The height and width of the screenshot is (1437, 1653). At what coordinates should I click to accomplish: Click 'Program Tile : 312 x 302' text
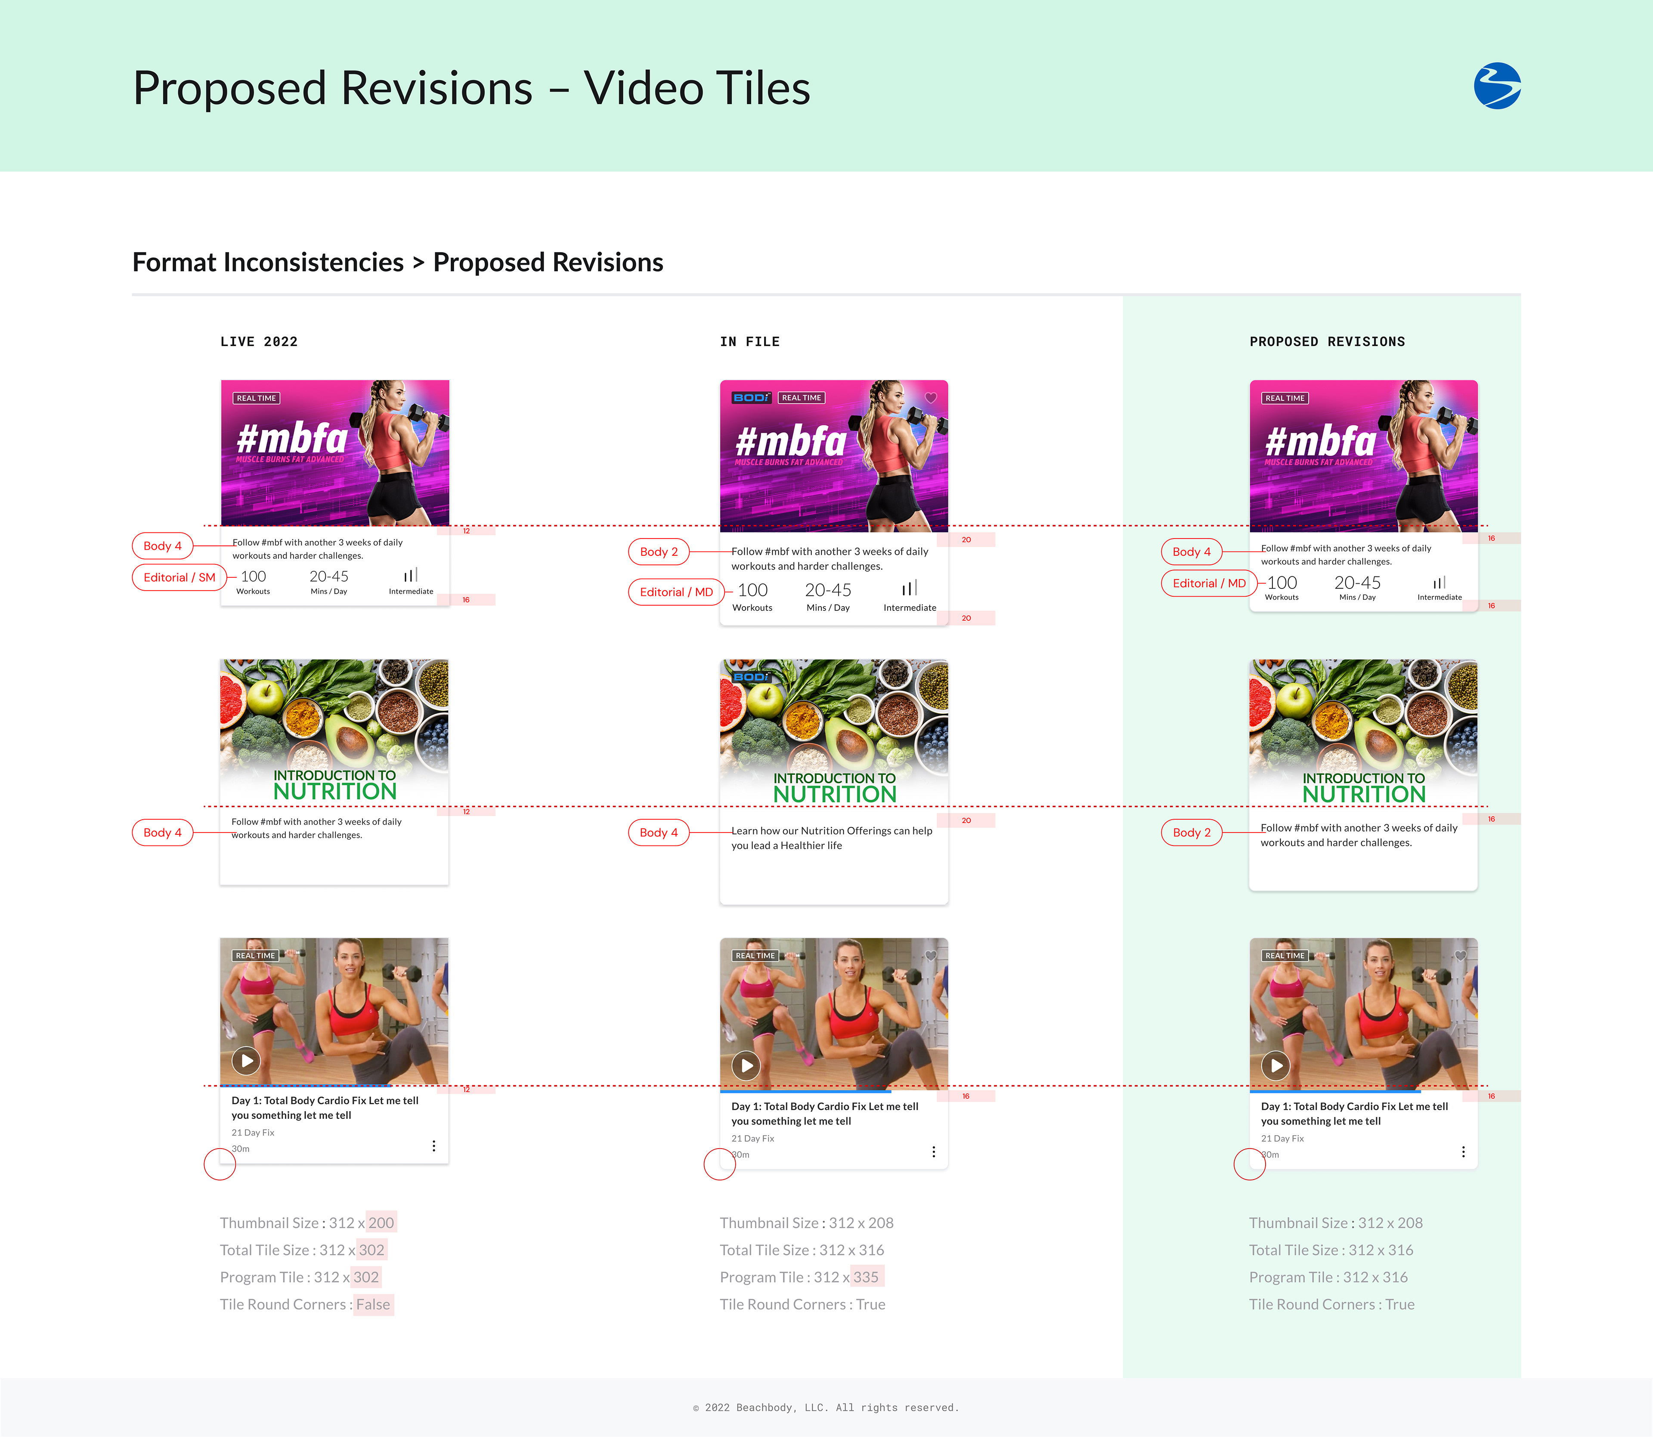[x=300, y=1277]
